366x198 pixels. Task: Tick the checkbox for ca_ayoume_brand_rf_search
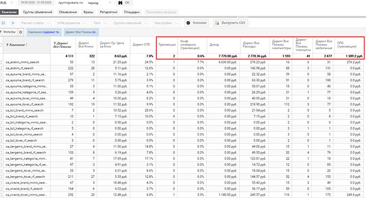[x=1, y=80]
